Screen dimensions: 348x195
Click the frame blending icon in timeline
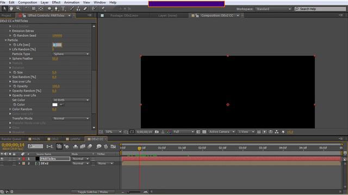point(83,146)
